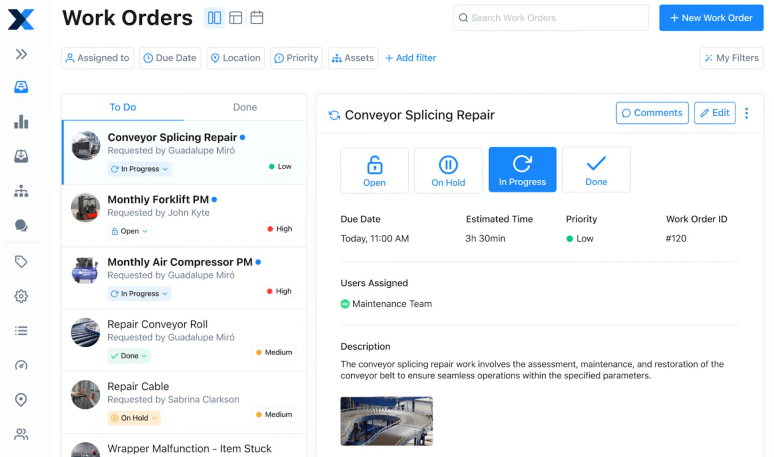The image size is (774, 457).
Task: Click the Search Work Orders field
Action: click(x=551, y=18)
